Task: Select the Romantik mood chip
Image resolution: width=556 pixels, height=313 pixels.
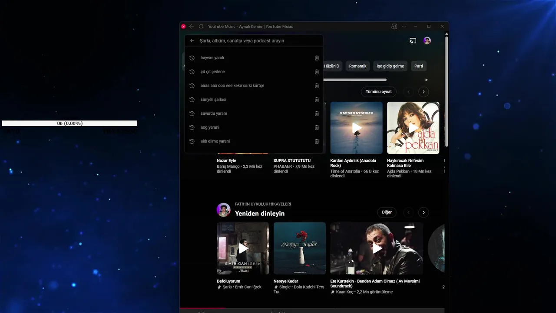Action: 357,66
